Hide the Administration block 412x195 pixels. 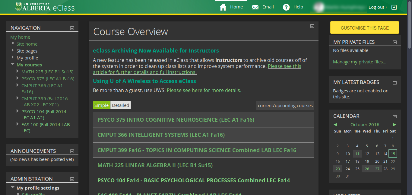pos(72,179)
